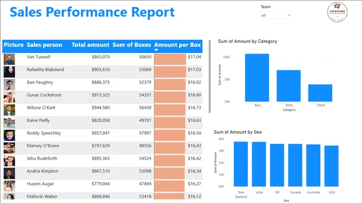
Task: Select Barr Faughny's profile picture
Action: 9,85
